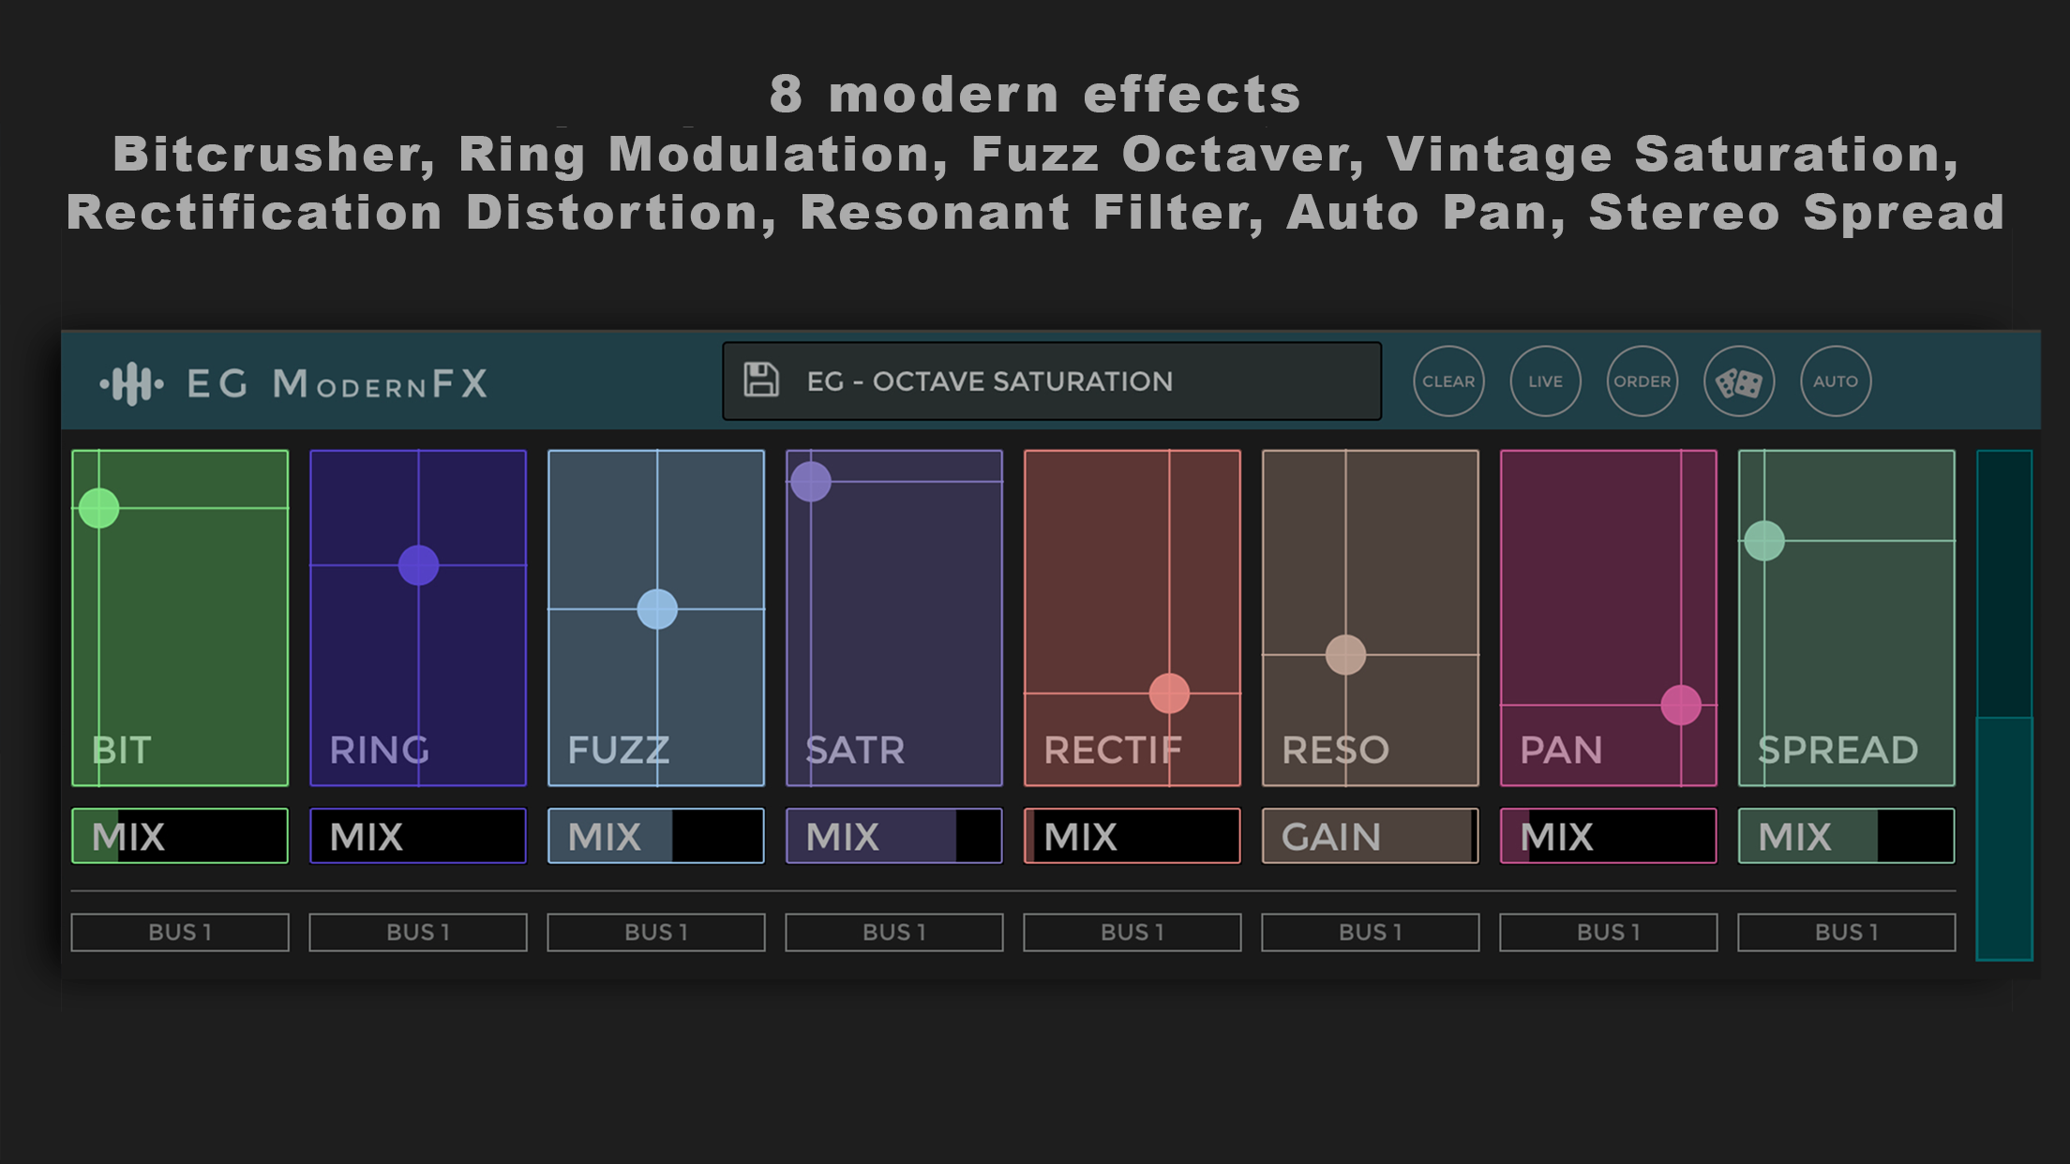Select the RECTIF distortion pad handle

pyautogui.click(x=1170, y=694)
